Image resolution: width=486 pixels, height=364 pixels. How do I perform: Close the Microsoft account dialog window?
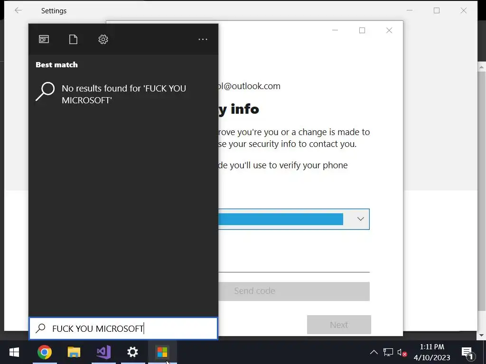point(389,30)
